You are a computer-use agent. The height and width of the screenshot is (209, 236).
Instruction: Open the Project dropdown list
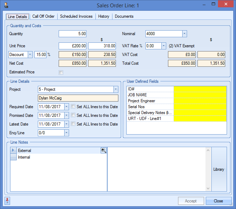[116, 89]
